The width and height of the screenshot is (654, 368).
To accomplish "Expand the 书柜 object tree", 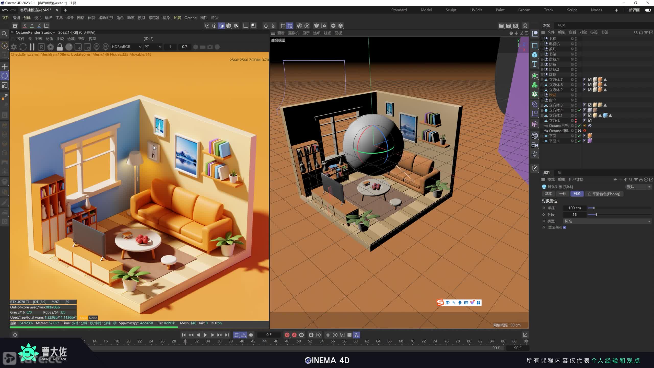I will click(x=542, y=39).
